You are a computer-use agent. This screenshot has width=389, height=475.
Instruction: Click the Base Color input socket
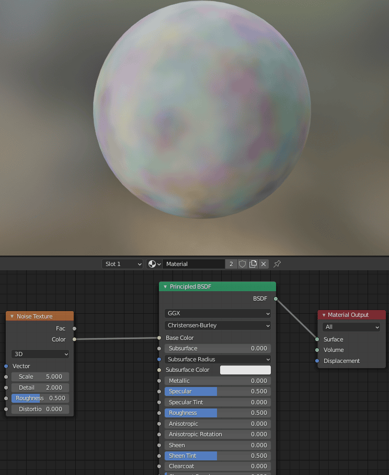159,338
